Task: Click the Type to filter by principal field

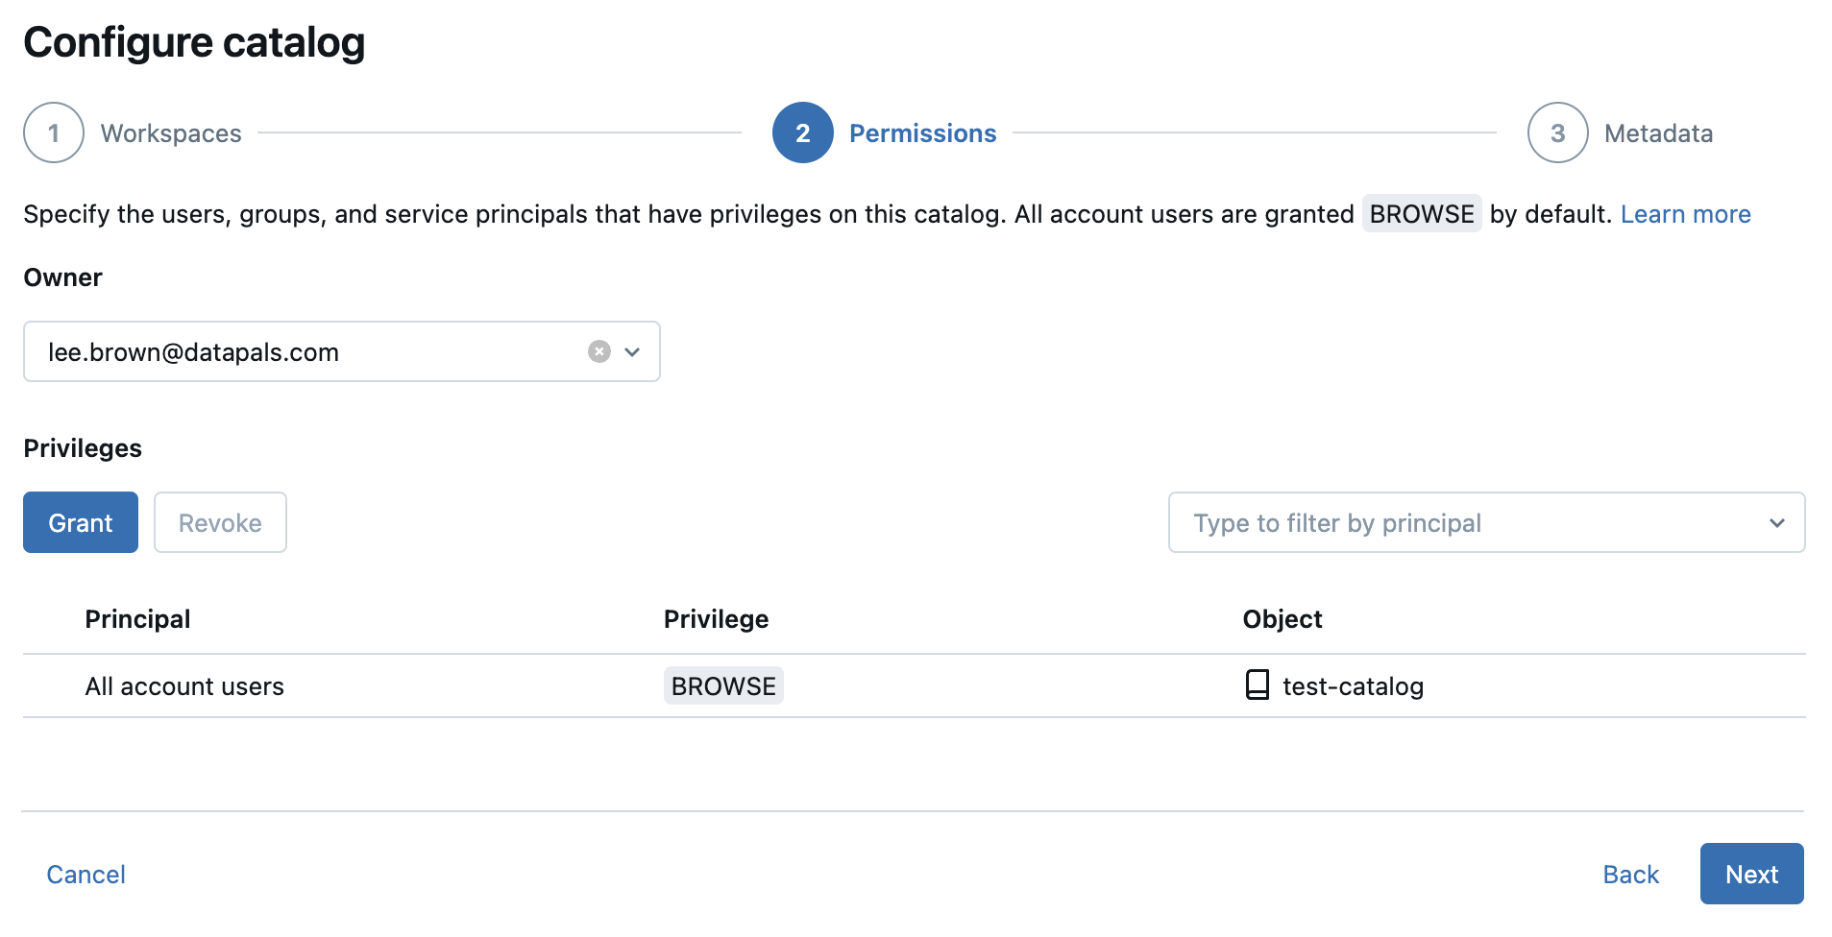Action: (x=1441, y=522)
